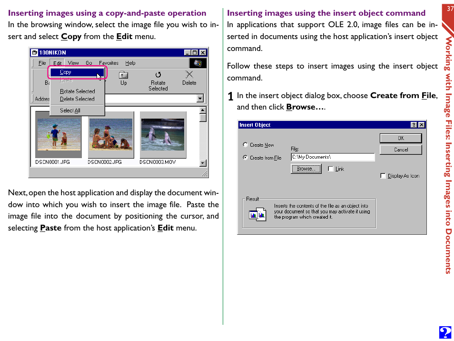Choose Rotate Selected in Edit menu

77,91
